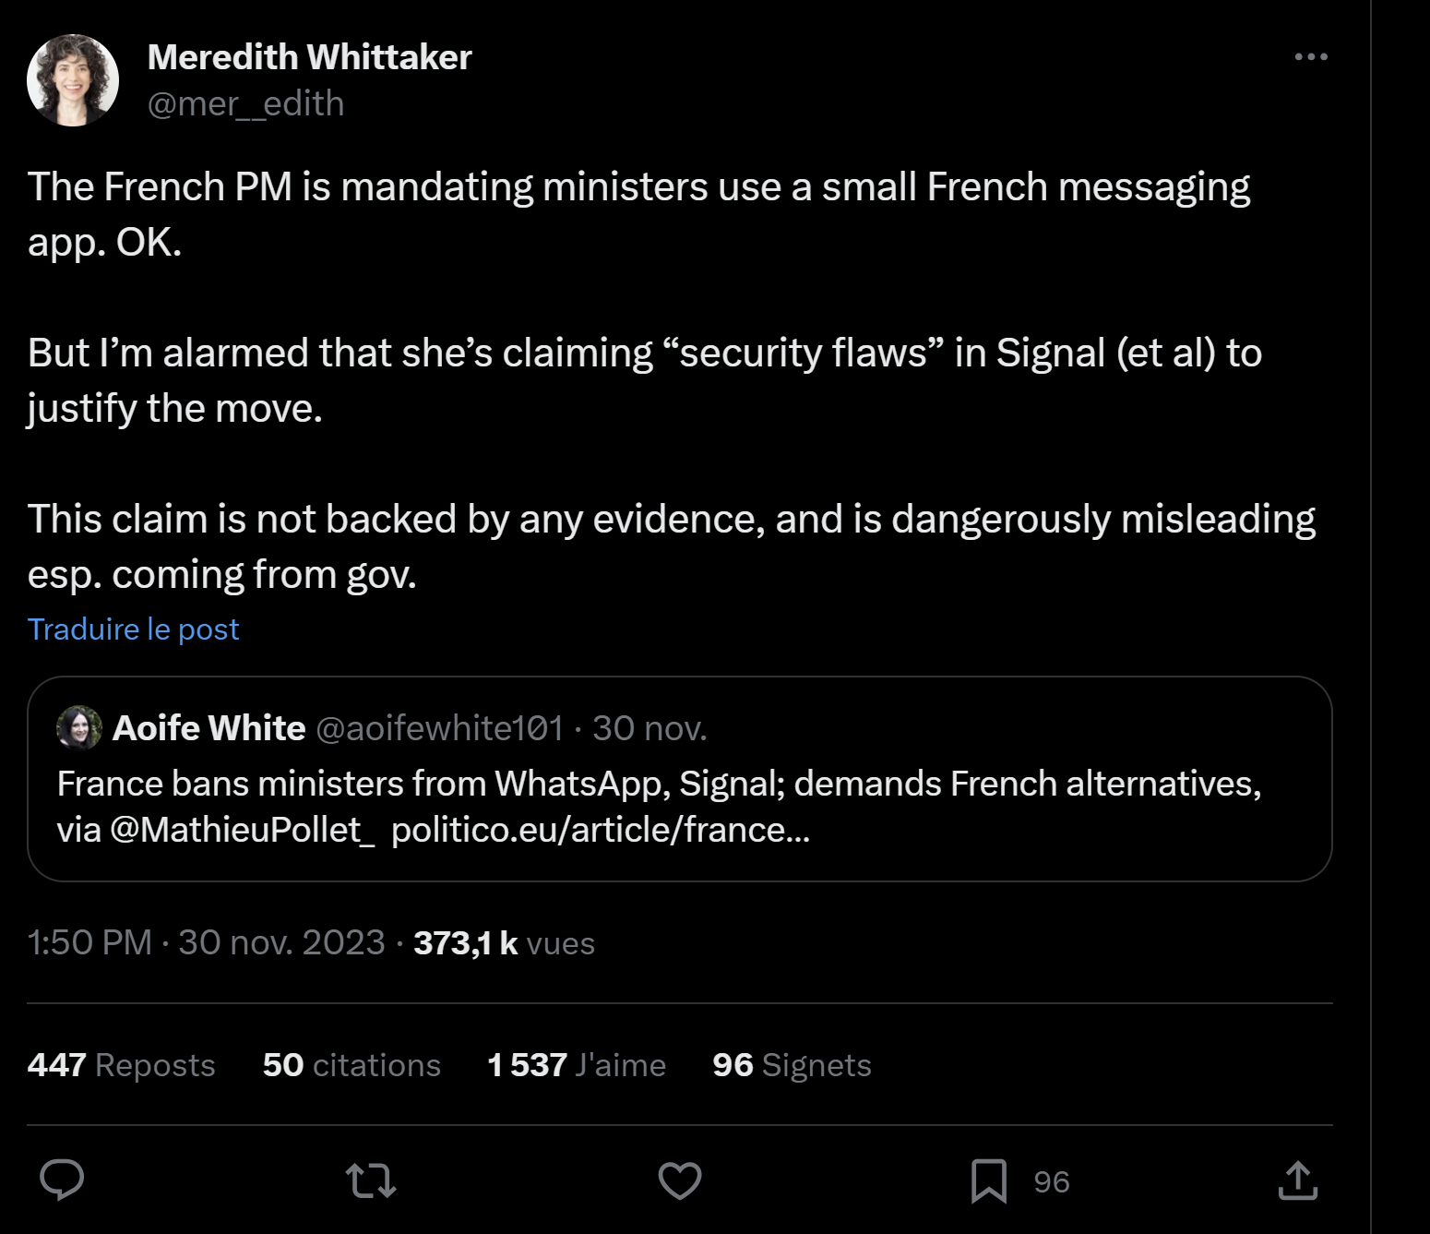This screenshot has height=1234, width=1430.
Task: Click the reply speech bubble icon
Action: click(x=62, y=1180)
